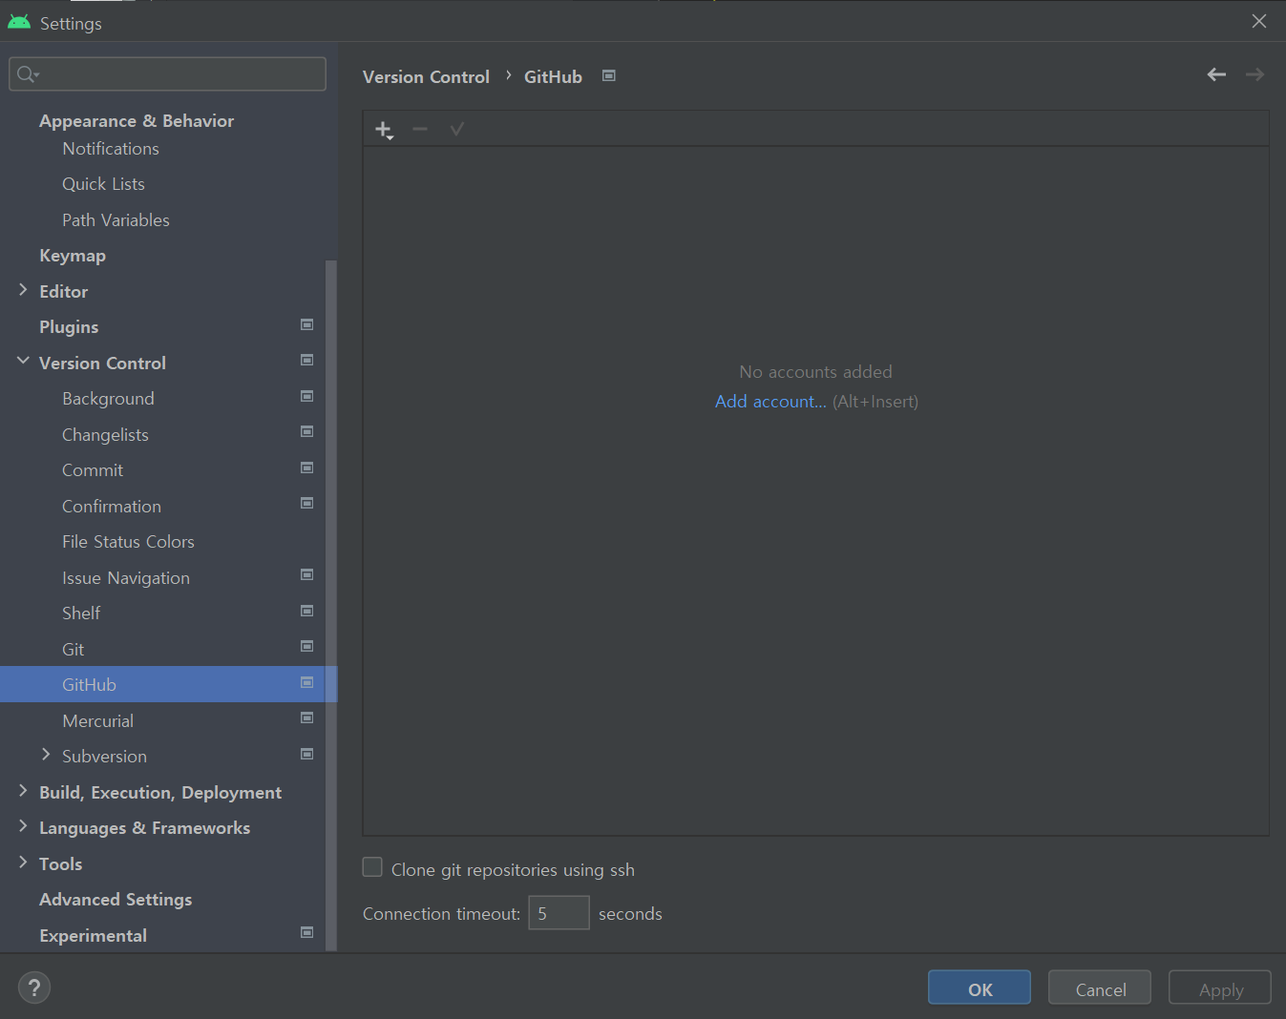Screen dimensions: 1286x1019
Task: Open Appearance & Behavior settings
Action: [x=137, y=121]
